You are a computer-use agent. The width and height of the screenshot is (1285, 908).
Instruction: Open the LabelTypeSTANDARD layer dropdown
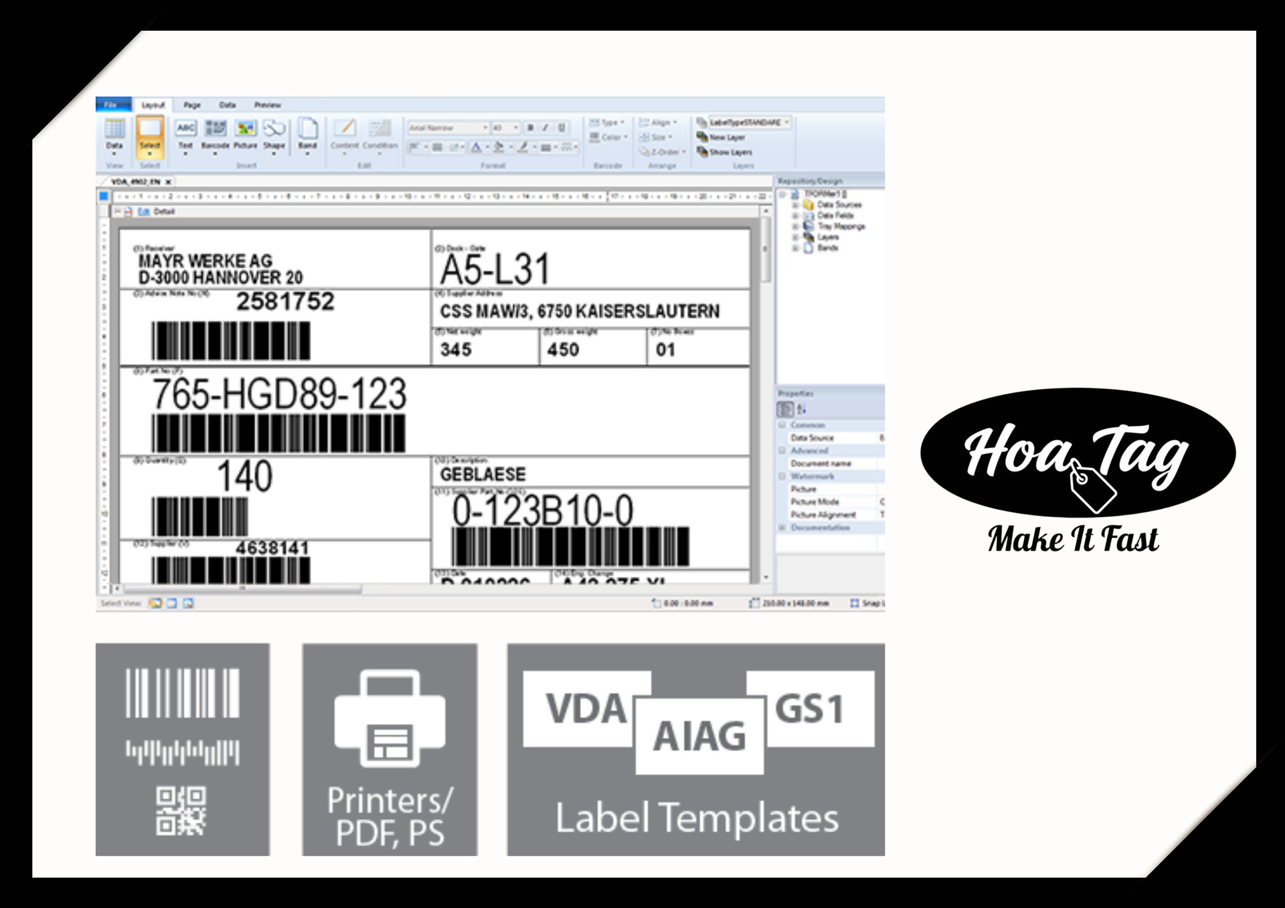[787, 122]
